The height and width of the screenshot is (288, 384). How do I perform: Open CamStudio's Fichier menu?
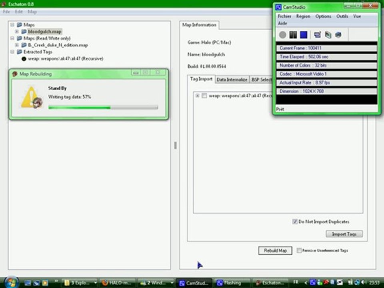coord(284,16)
